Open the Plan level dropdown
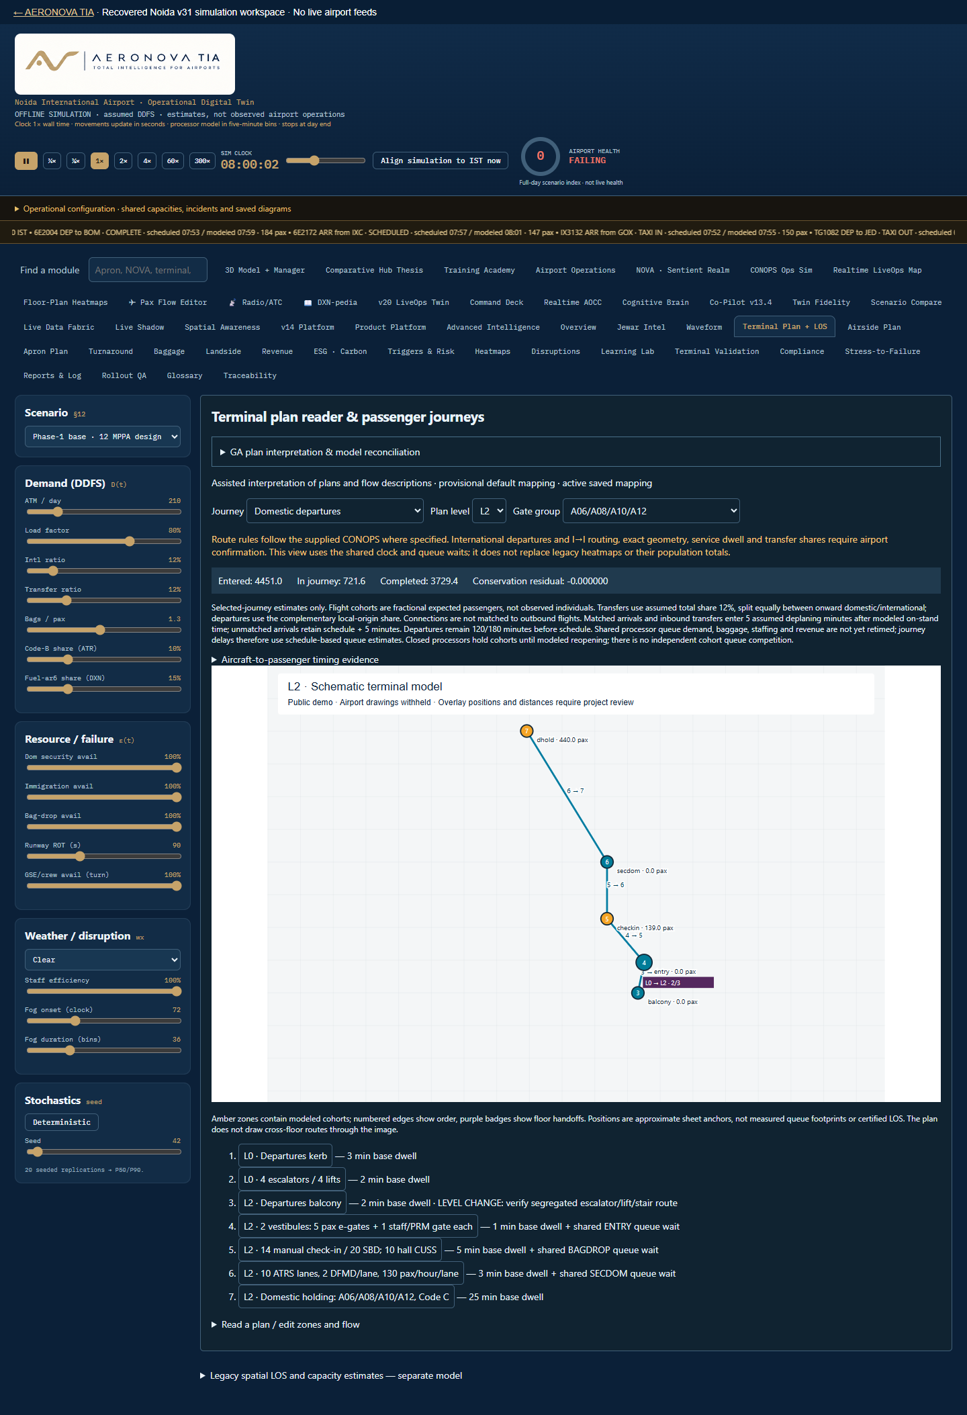 coord(489,511)
